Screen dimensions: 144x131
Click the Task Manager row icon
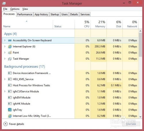tap(10, 59)
